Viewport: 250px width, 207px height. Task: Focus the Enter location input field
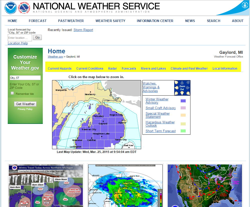pyautogui.click(x=20, y=38)
